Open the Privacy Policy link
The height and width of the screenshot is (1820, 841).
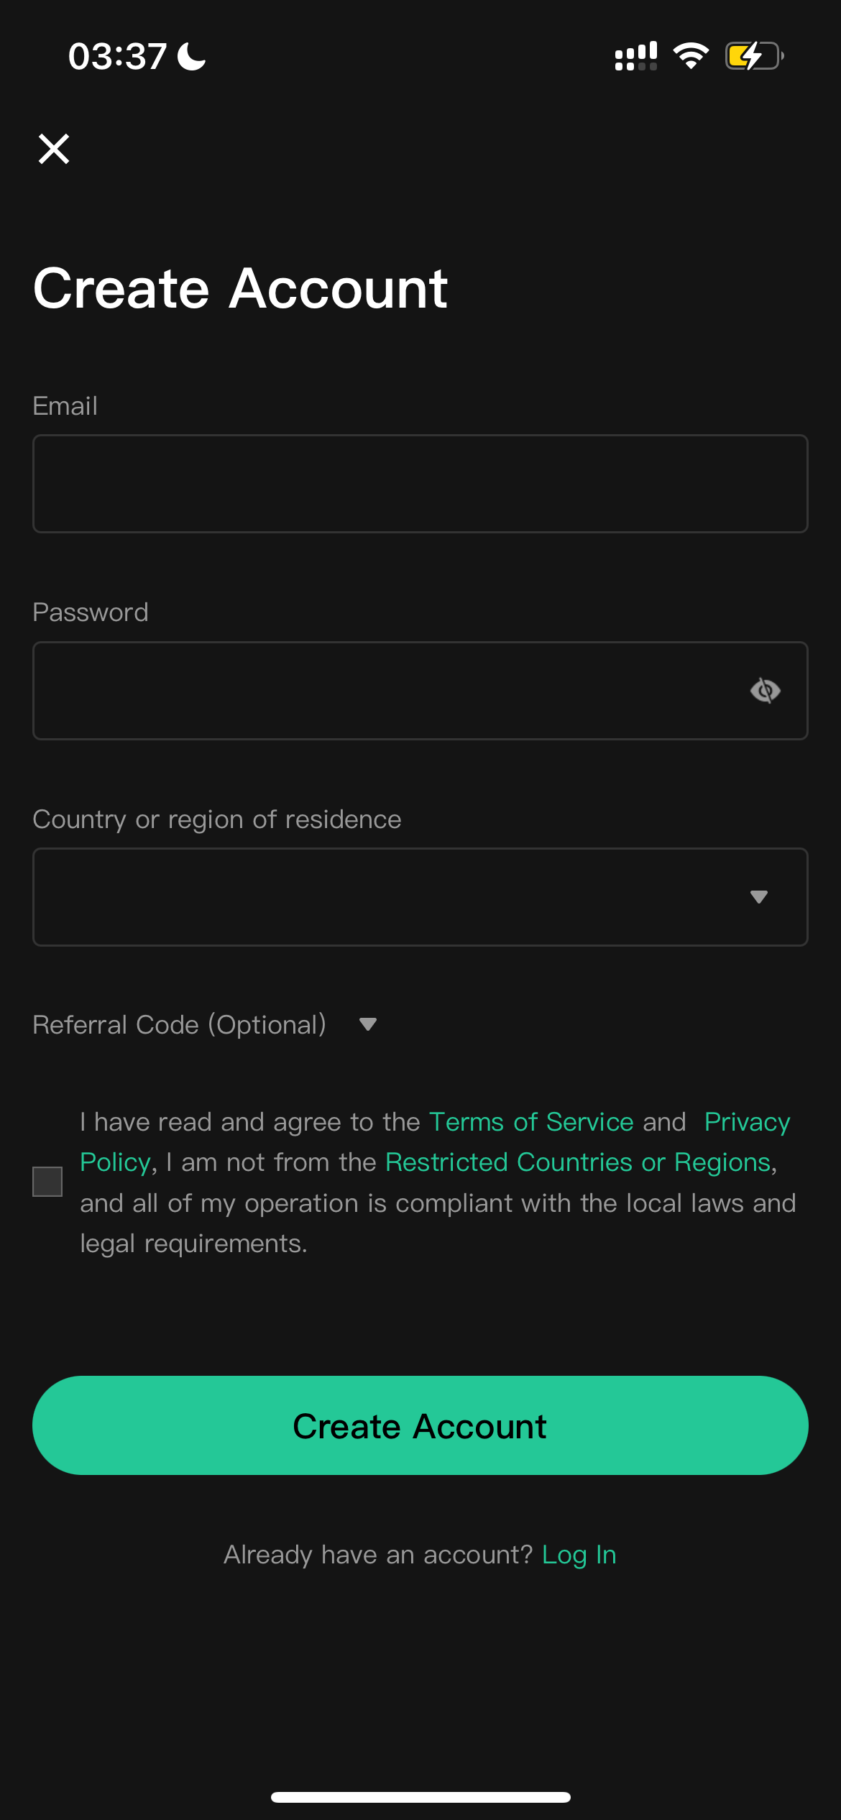point(747,1122)
